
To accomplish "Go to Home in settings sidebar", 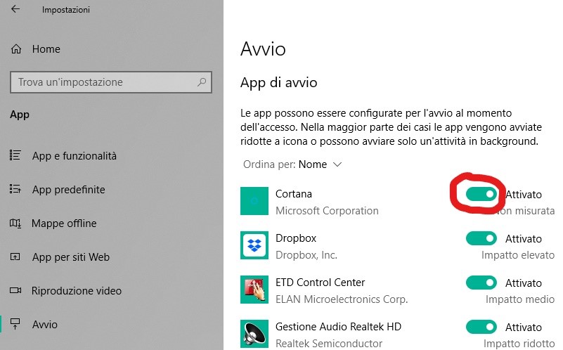I will click(x=46, y=48).
